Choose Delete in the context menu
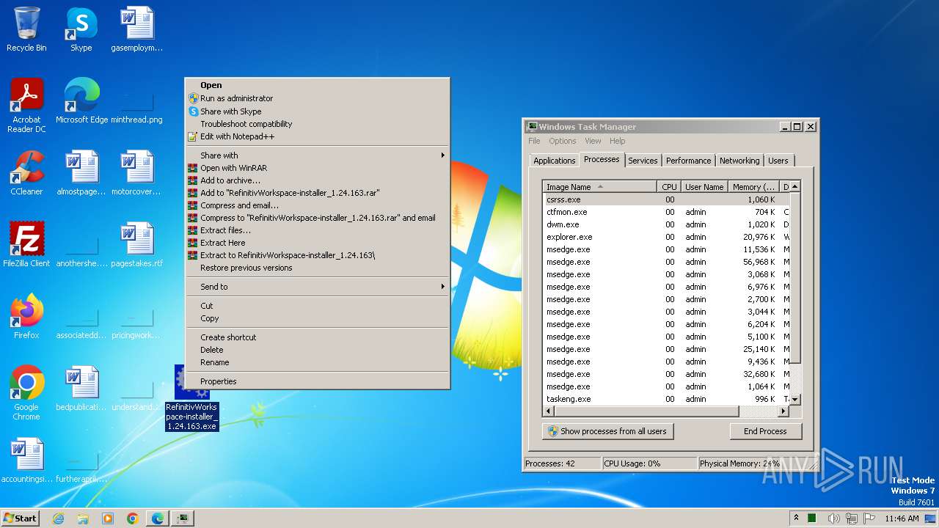Screen dimensions: 939x528 [x=317, y=350]
